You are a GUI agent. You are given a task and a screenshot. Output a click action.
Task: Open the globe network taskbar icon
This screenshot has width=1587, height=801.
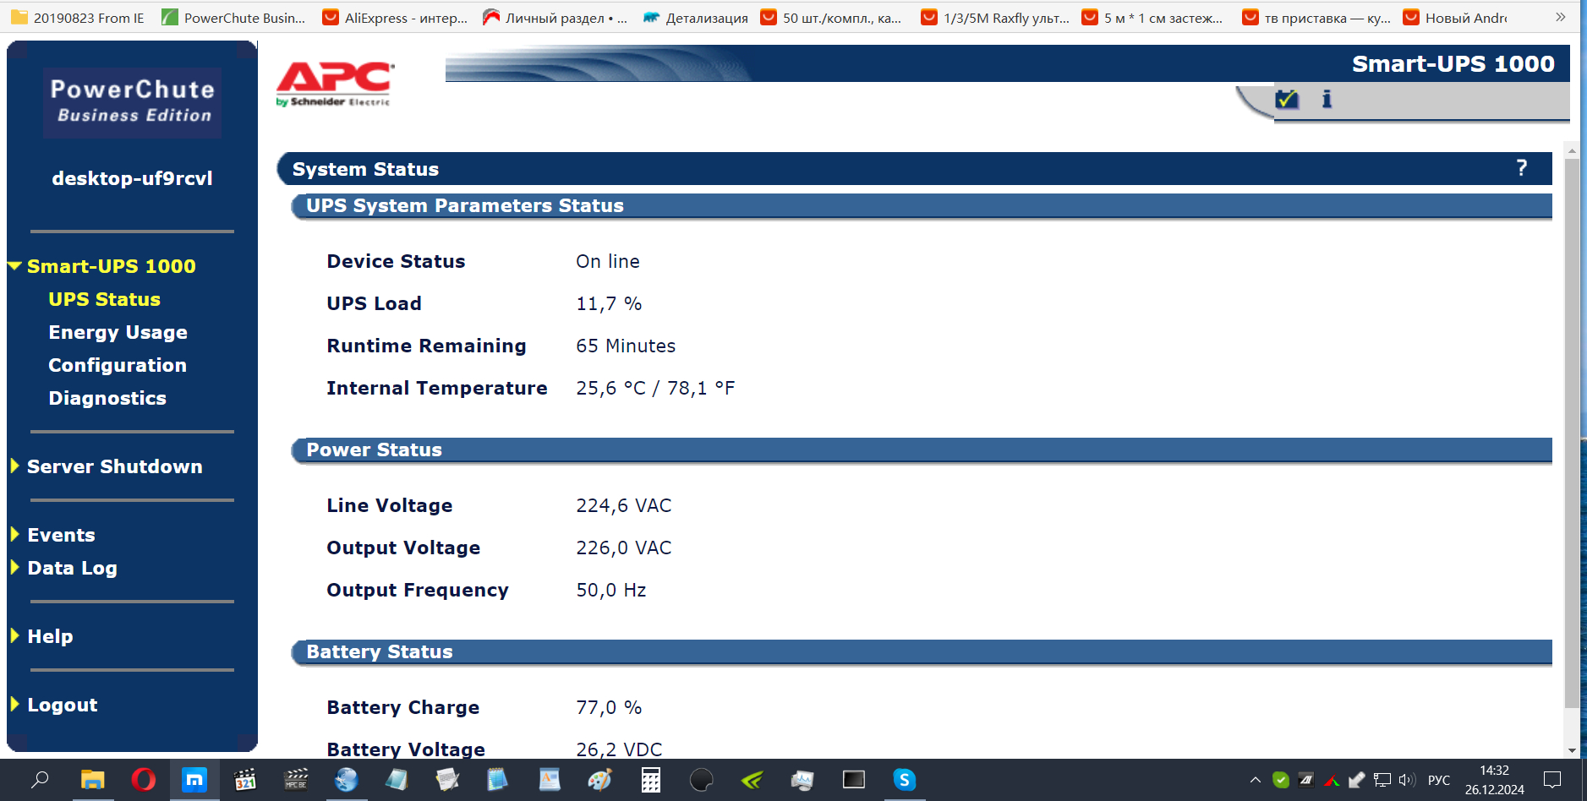[x=346, y=780]
